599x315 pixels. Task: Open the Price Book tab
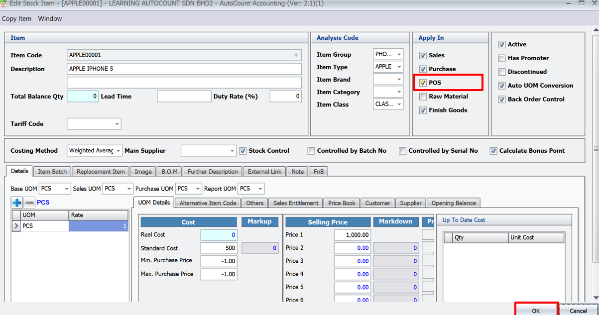tap(341, 203)
